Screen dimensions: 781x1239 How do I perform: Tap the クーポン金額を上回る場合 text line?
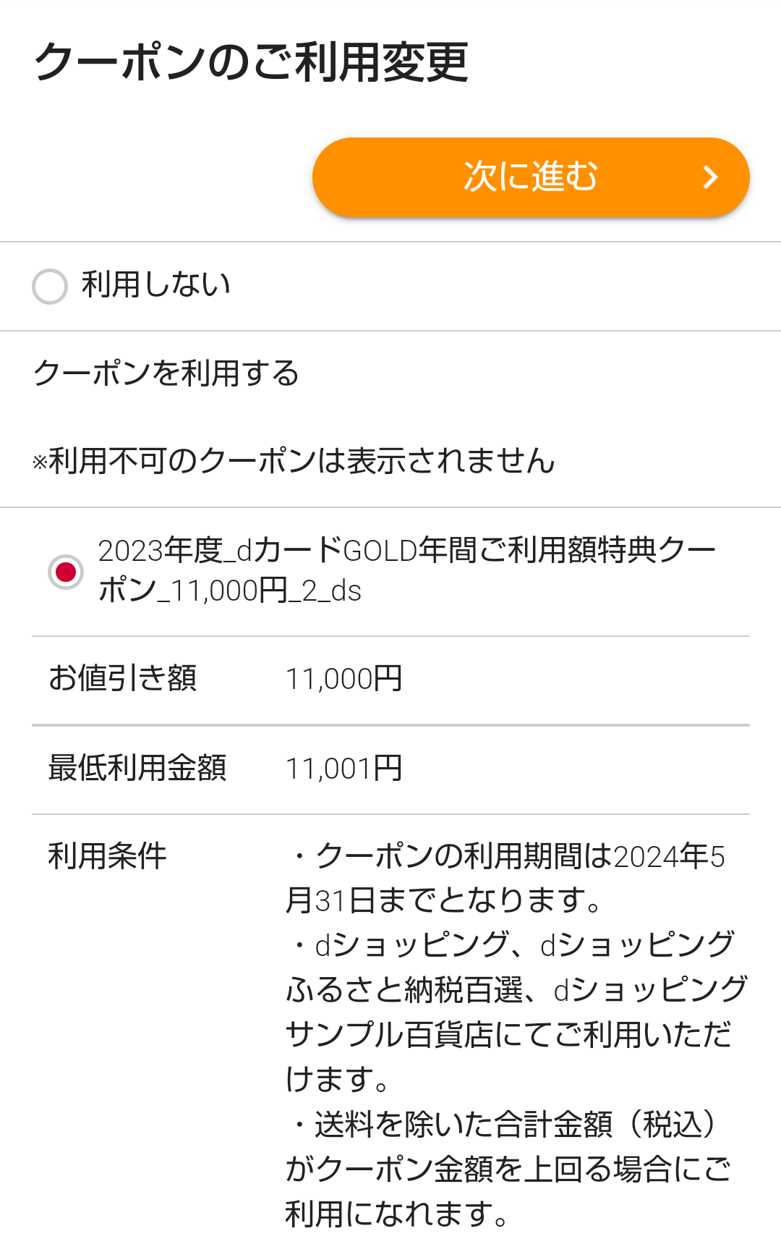508,1170
